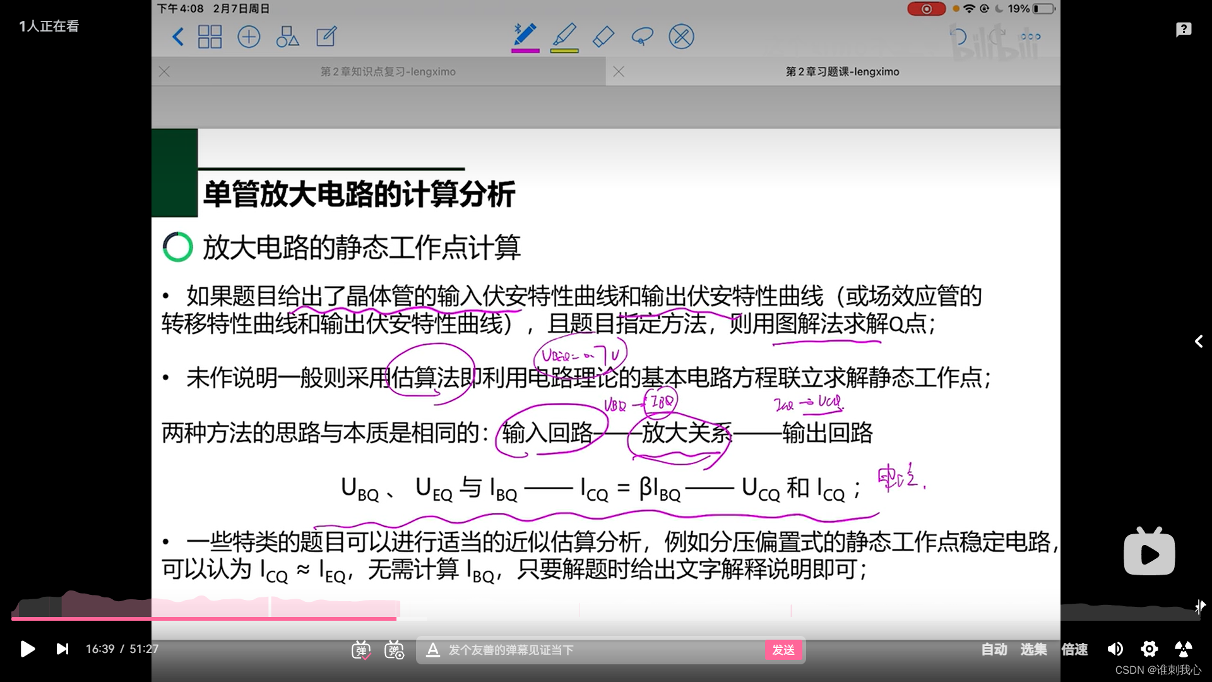Choose the eraser tool
This screenshot has width=1212, height=682.
pyautogui.click(x=603, y=36)
